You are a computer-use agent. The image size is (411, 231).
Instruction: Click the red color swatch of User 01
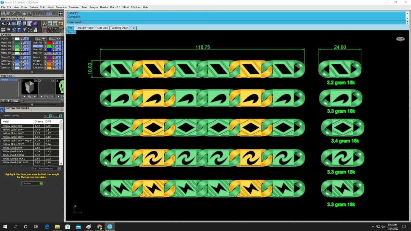49,43
